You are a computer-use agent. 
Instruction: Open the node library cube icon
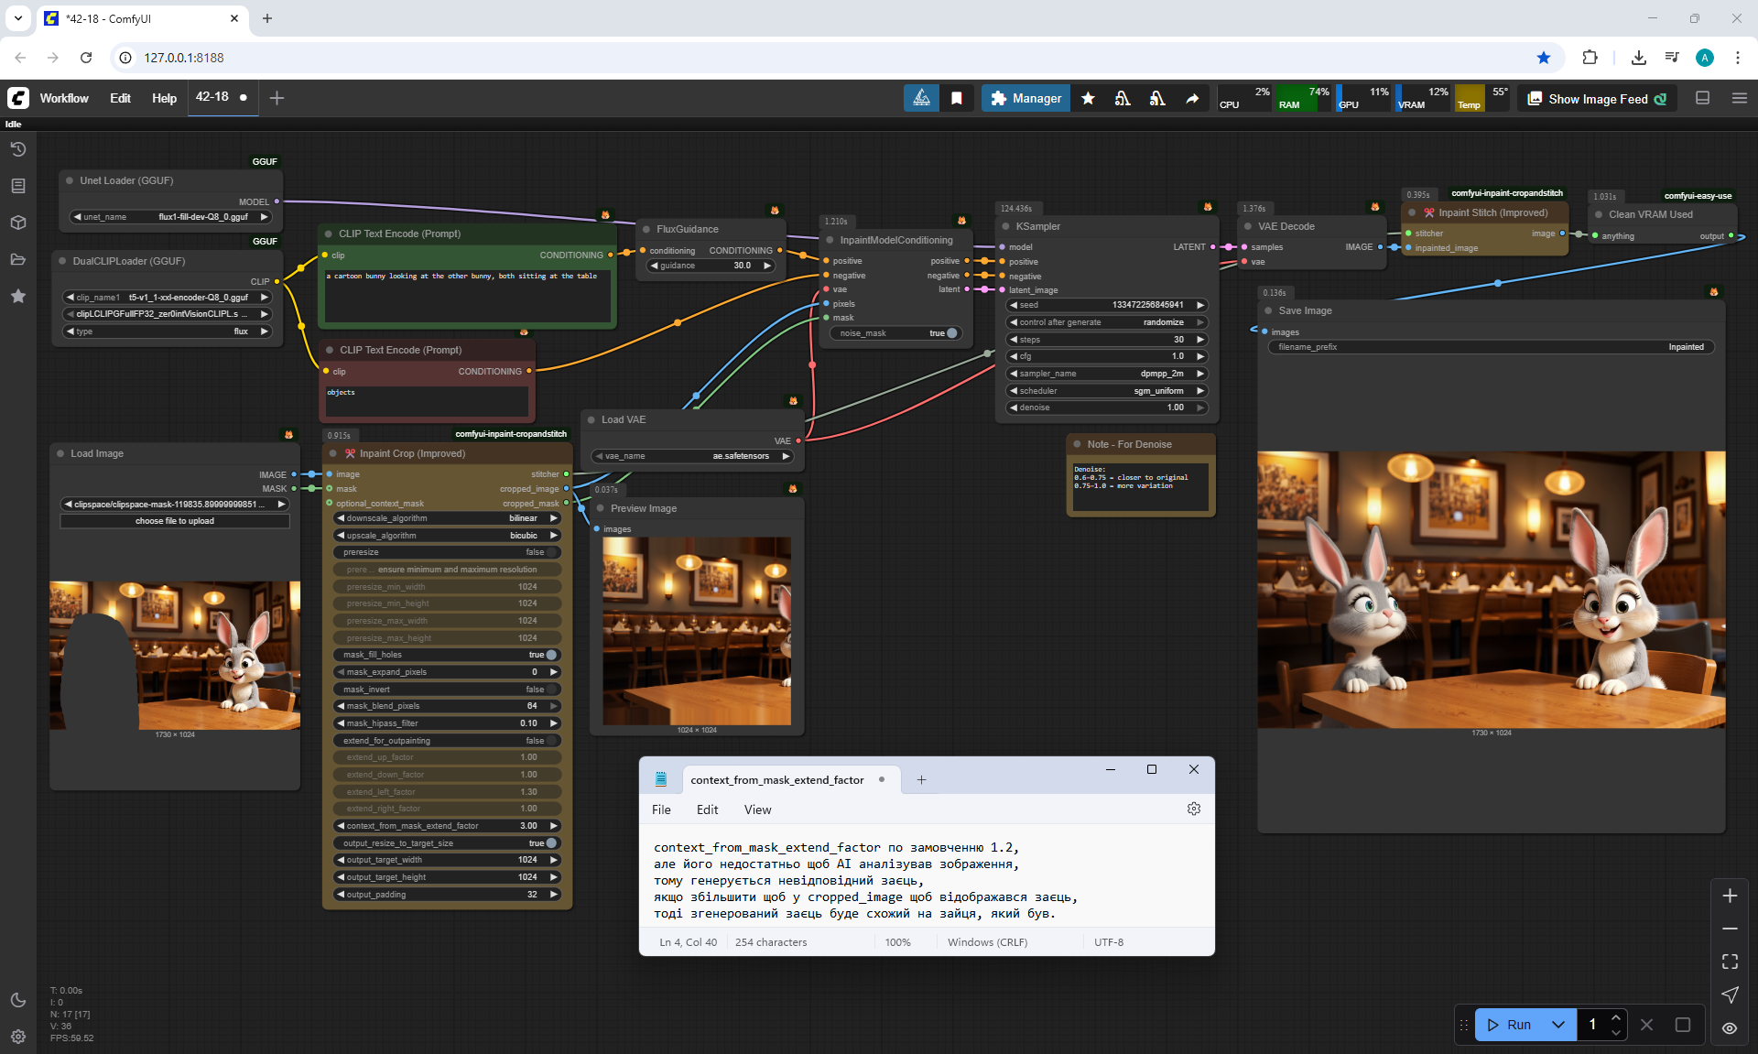point(18,223)
